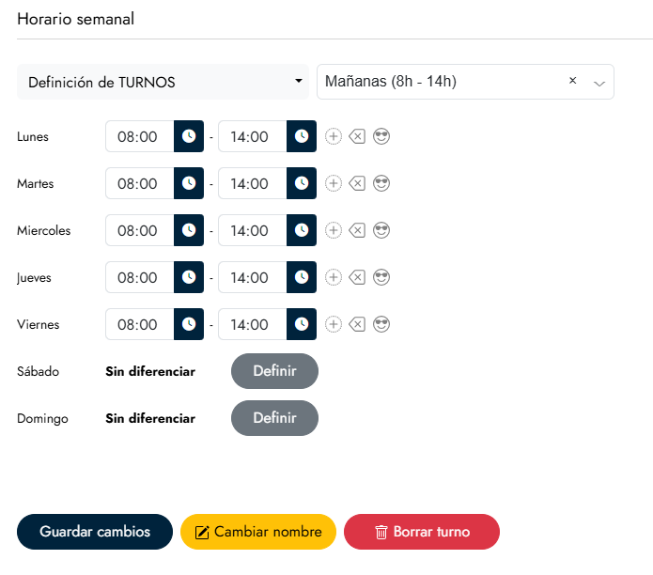
Task: Expand the Mañanas (8h - 14h) shift selector
Action: [x=599, y=83]
